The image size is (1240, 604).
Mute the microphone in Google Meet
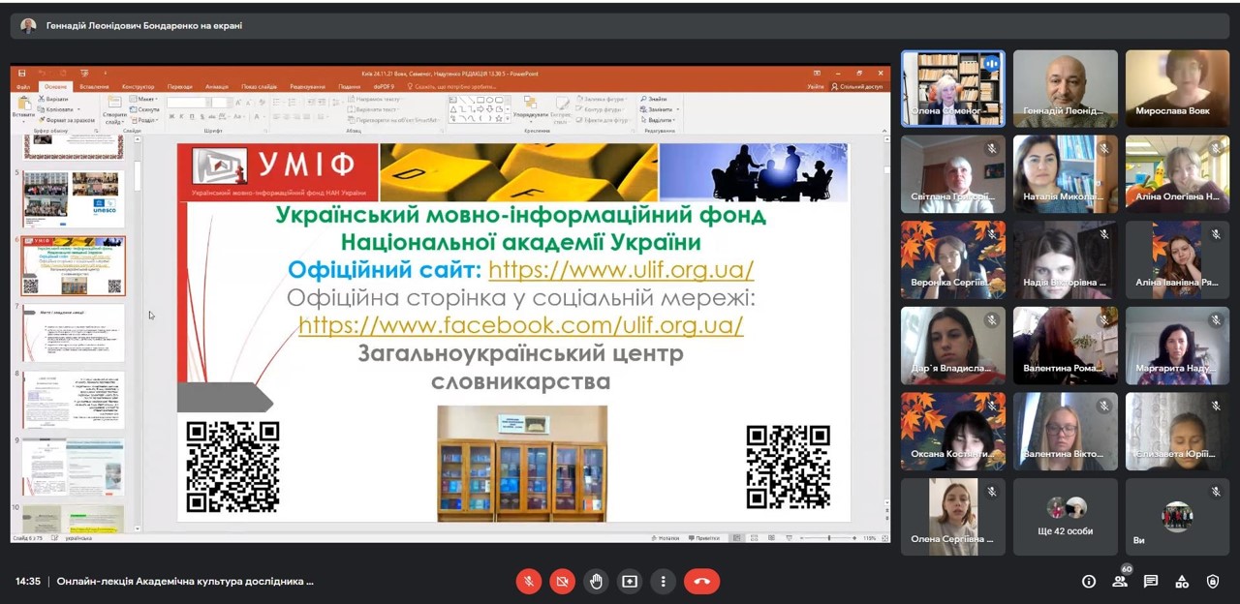click(529, 581)
